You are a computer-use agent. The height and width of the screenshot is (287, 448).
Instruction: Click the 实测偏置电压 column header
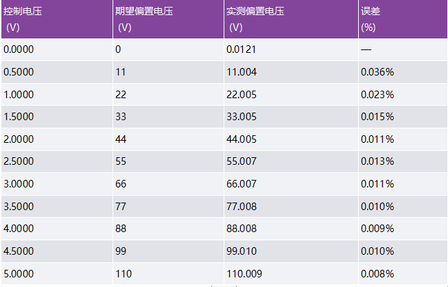coord(255,12)
